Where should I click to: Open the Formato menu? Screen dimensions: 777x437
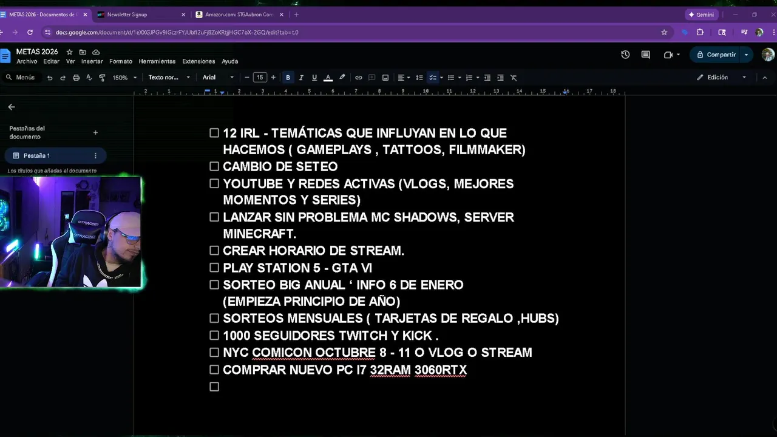click(121, 61)
